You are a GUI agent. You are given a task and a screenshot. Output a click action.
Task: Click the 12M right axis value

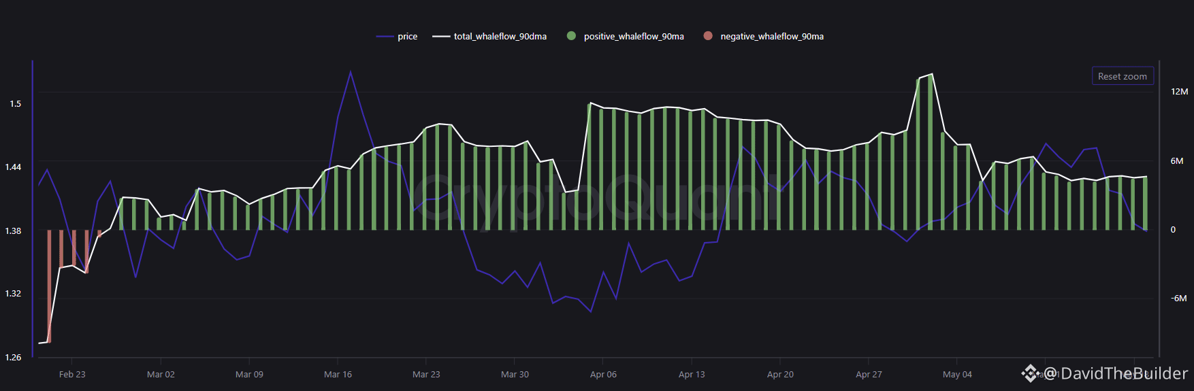point(1179,92)
